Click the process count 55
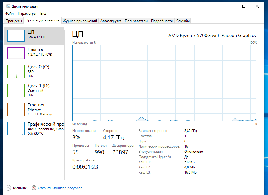Image resolution: width=268 pixels, height=195 pixels. [x=75, y=152]
